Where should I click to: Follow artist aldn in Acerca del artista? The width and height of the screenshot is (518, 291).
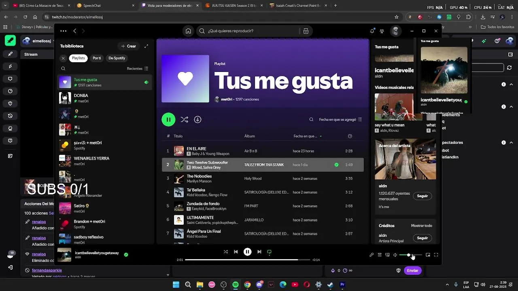[422, 196]
